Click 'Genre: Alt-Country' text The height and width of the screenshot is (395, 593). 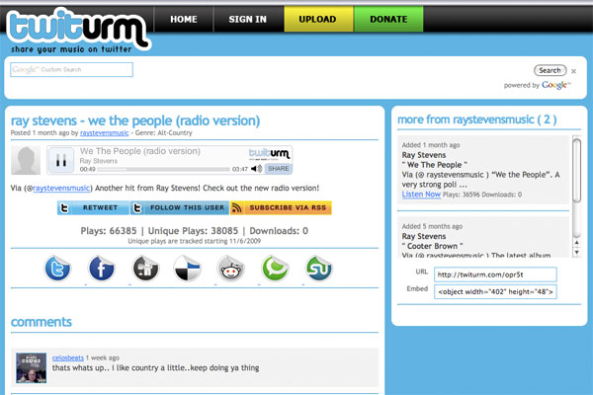164,133
